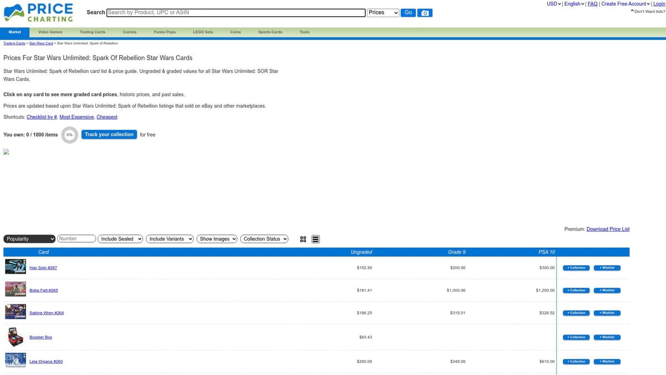Add Han Solo #267 to Collection
Viewport: 666px width, 375px height.
[577, 268]
